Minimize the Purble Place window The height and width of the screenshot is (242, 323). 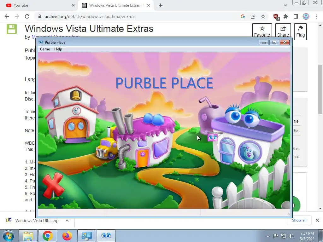[264, 43]
